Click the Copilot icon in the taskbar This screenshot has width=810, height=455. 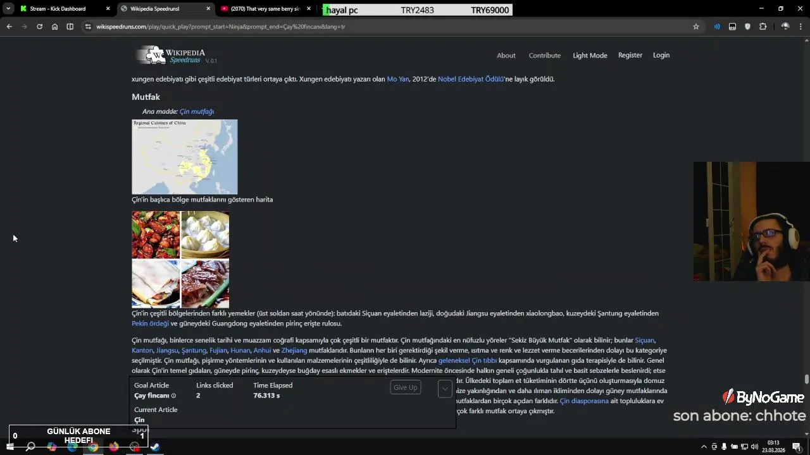tap(51, 447)
